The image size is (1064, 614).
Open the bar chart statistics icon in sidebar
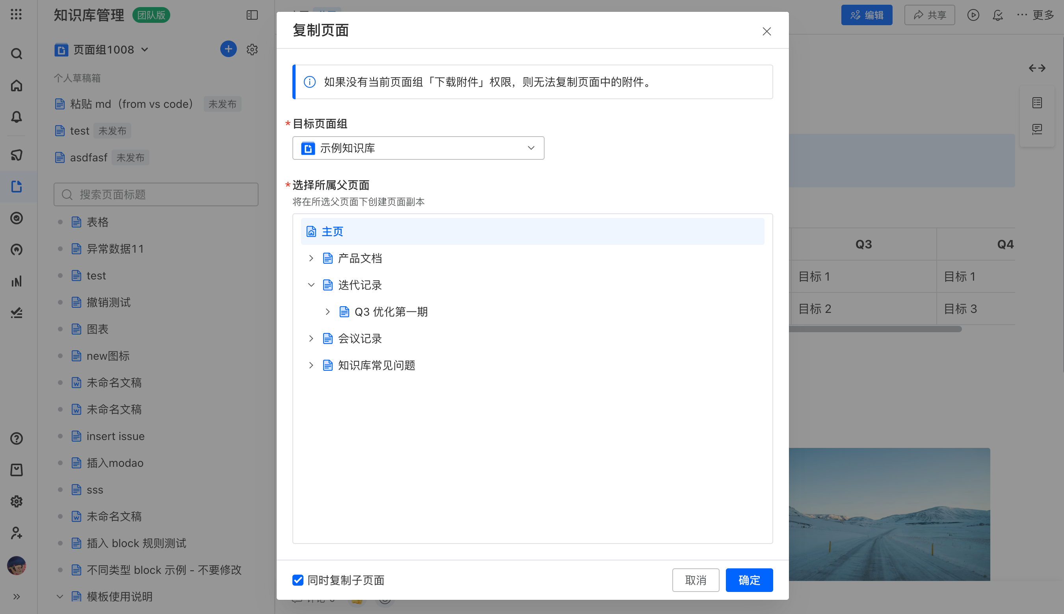point(17,281)
